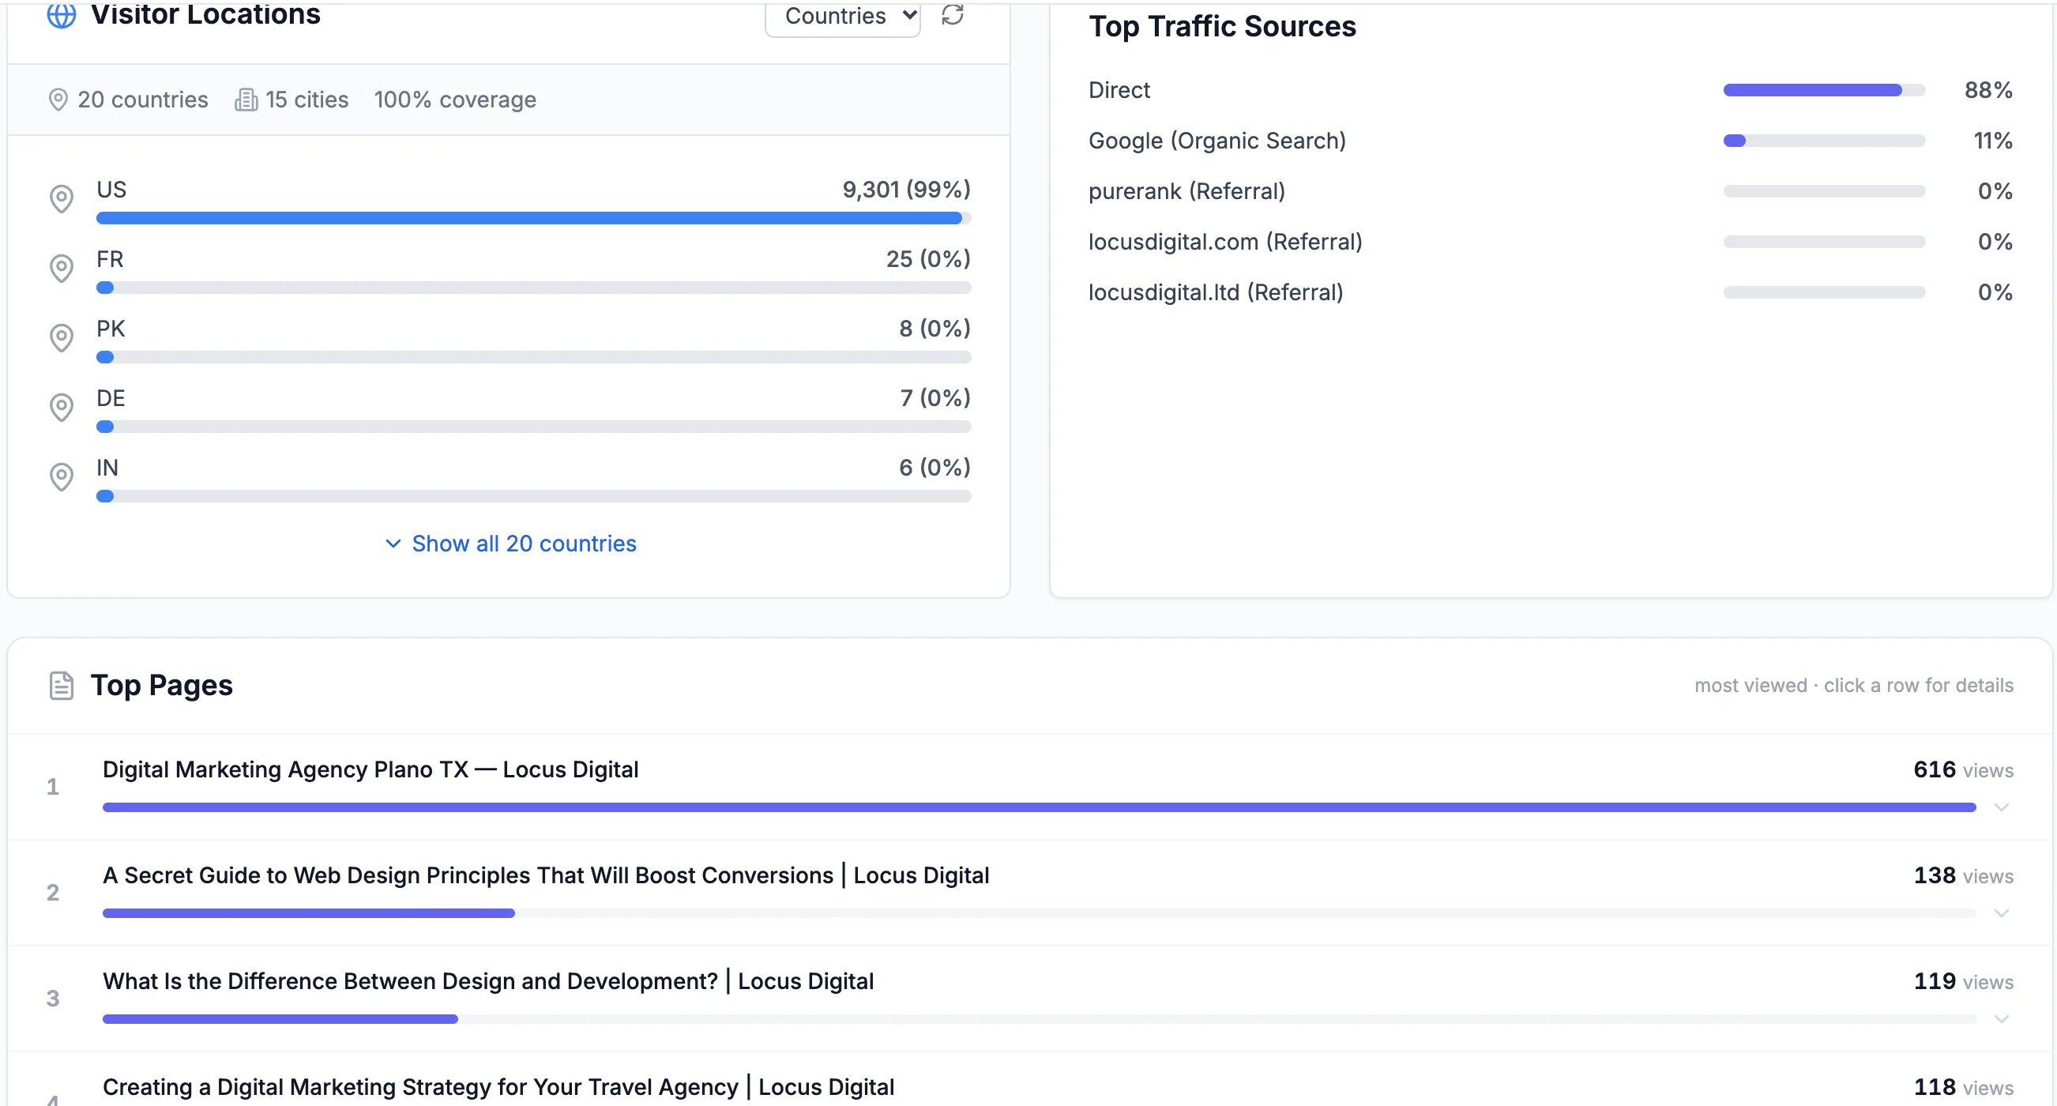Click the 138 views count
Image resolution: width=2057 pixels, height=1106 pixels.
[1964, 876]
